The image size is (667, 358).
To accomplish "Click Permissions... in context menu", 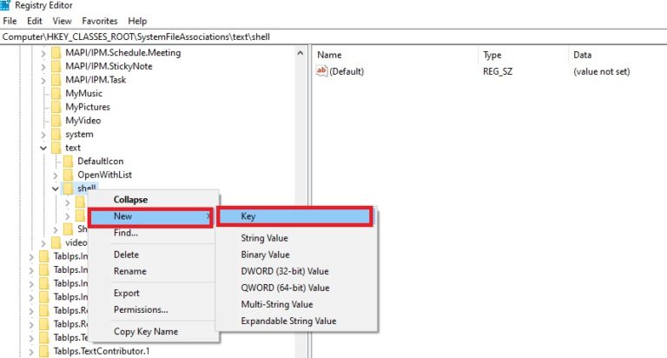I will tap(141, 309).
